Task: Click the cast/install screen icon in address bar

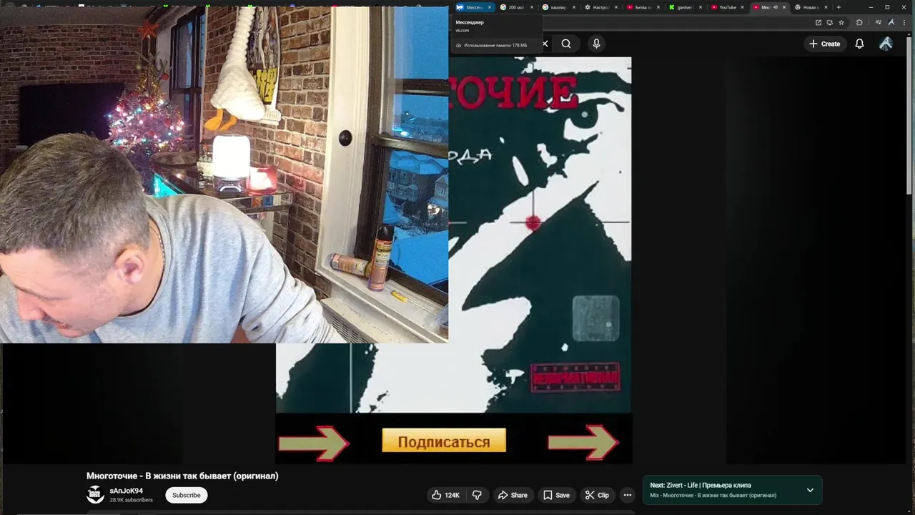Action: (830, 22)
